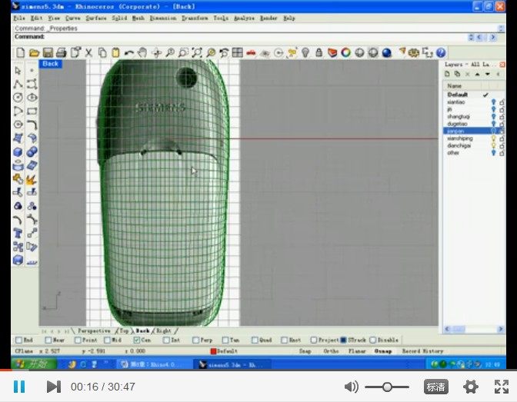Click the Undo arrow icon
Screen dimensions: 517x402
pos(129,53)
